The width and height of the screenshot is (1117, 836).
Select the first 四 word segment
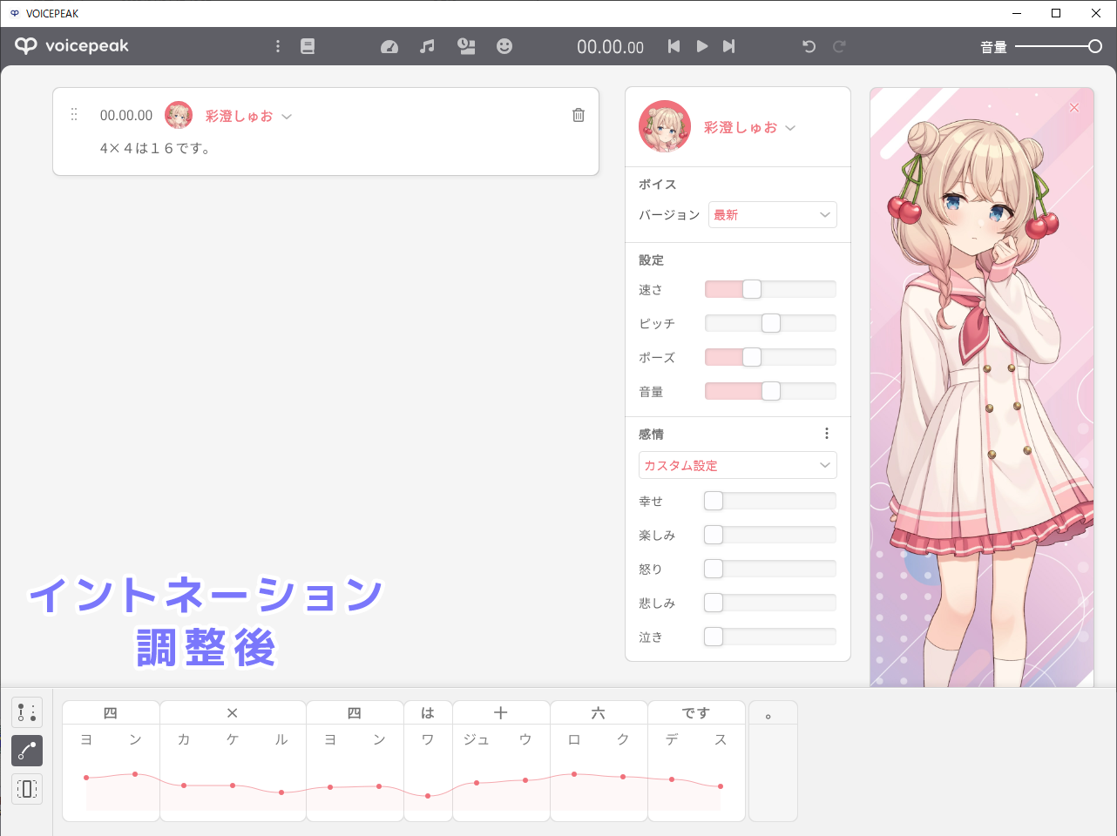click(x=111, y=712)
